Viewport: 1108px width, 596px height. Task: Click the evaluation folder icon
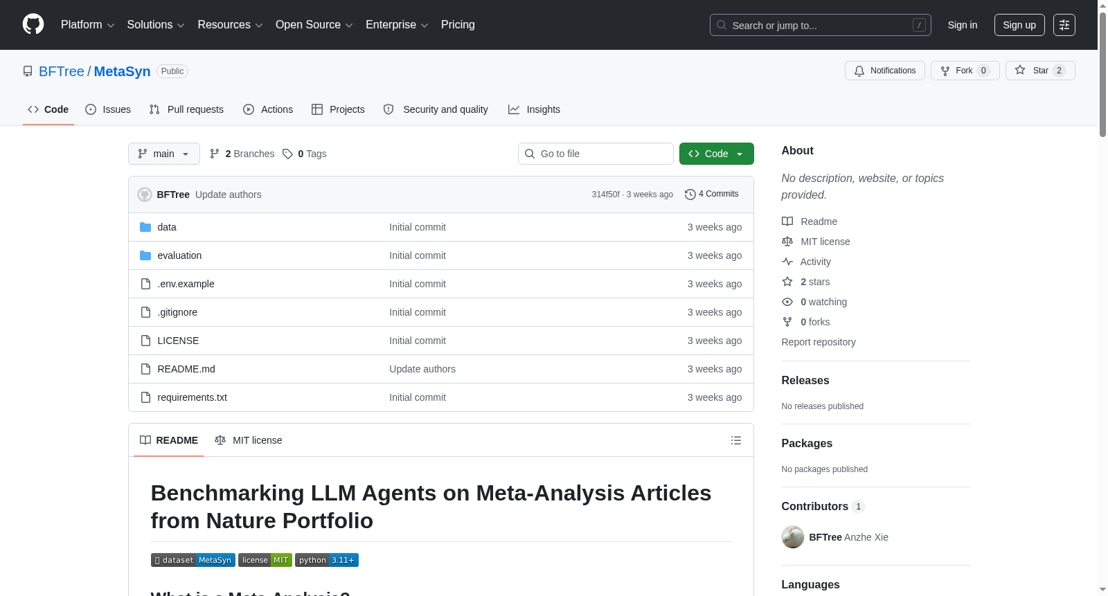click(145, 255)
